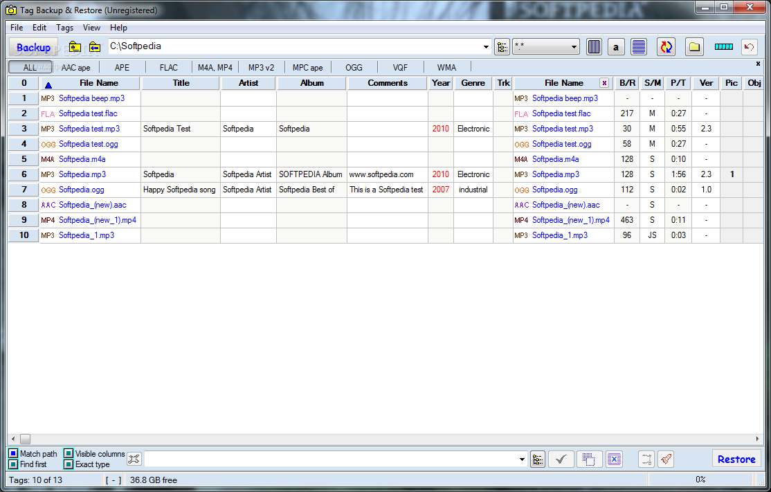Switch to the AAC ape tab

[x=75, y=67]
